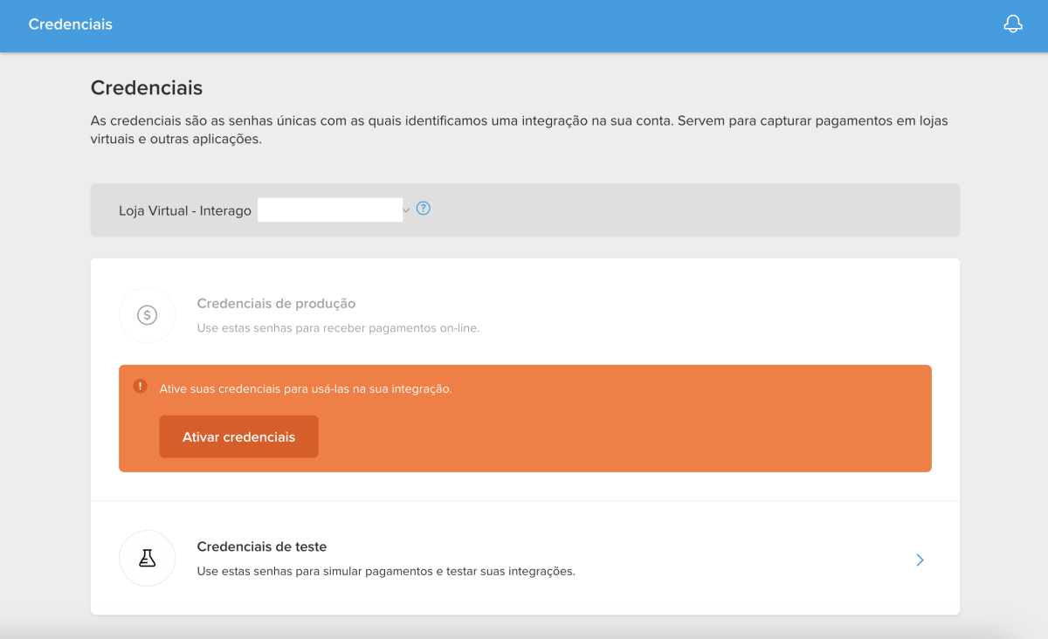Click 'Use estas senhas para simular pagamentos' text
The width and height of the screenshot is (1048, 639).
point(386,572)
